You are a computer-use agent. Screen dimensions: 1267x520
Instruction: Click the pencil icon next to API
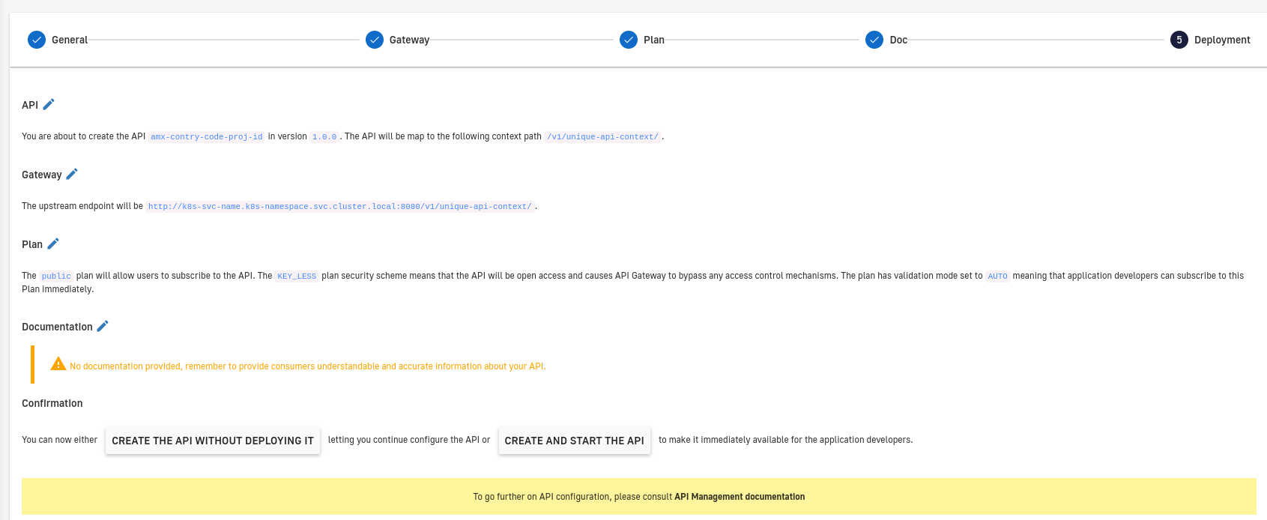(x=49, y=104)
